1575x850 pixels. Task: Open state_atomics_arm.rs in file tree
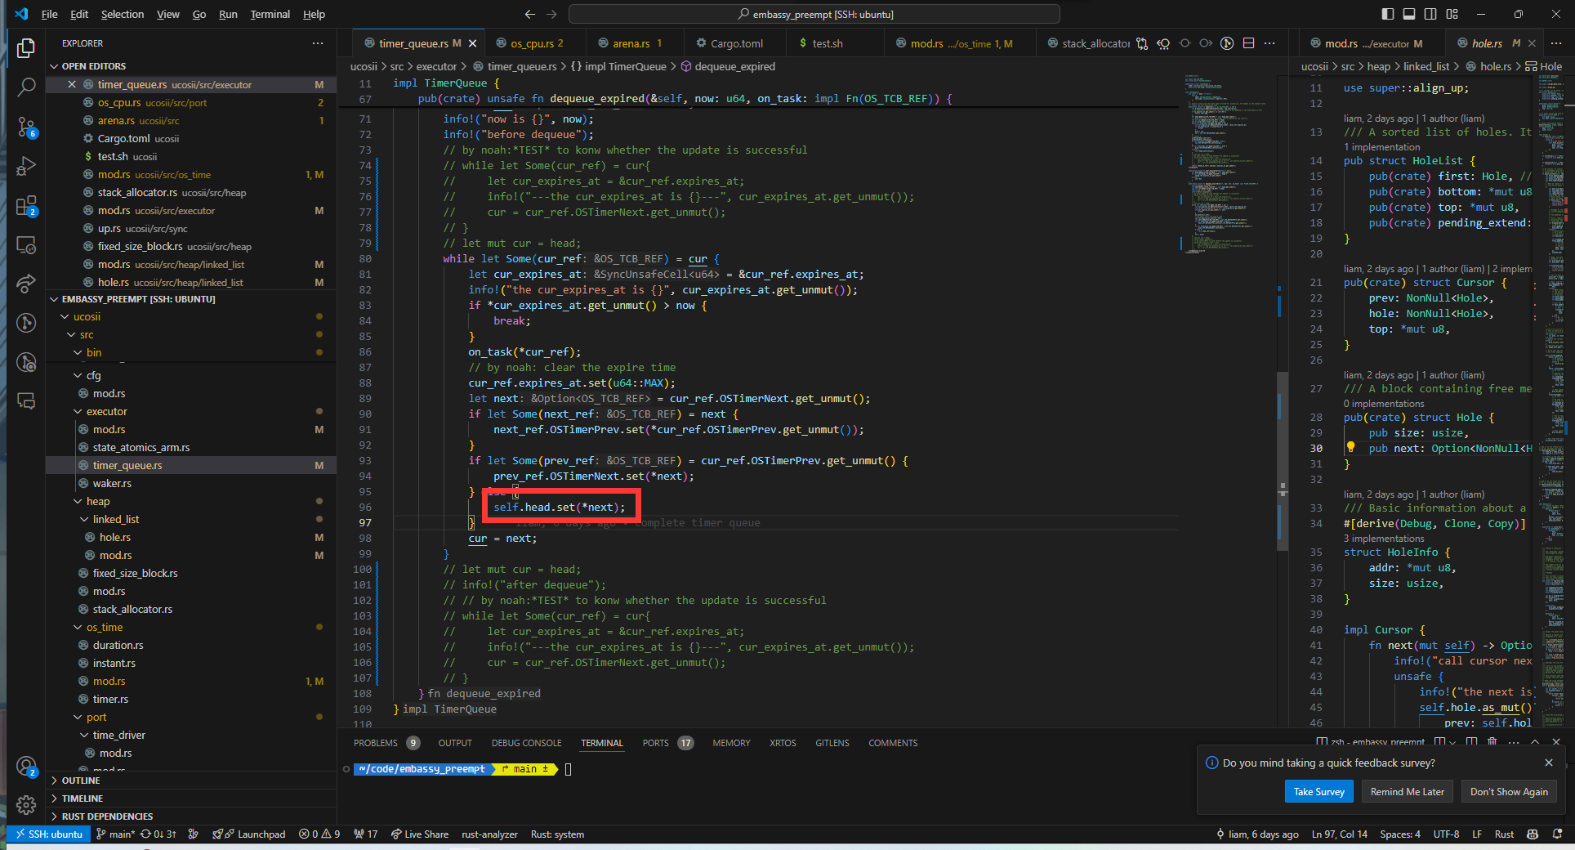[x=190, y=447]
